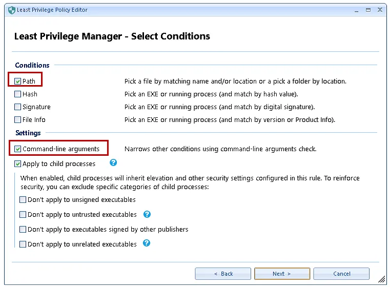Uncheck the Path condition checkbox
Image resolution: width=390 pixels, height=287 pixels.
(x=18, y=81)
